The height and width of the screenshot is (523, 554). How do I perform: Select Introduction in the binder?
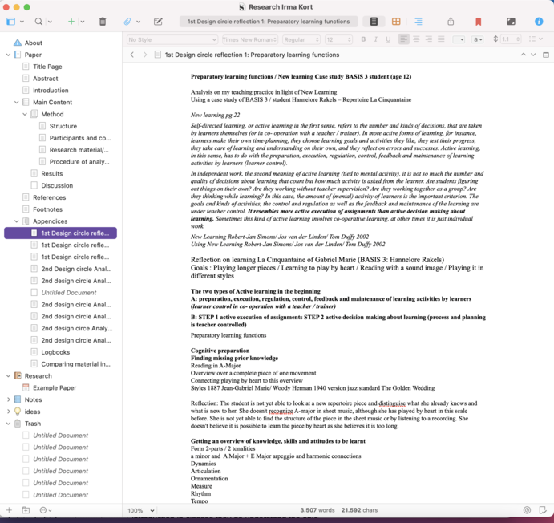click(51, 91)
